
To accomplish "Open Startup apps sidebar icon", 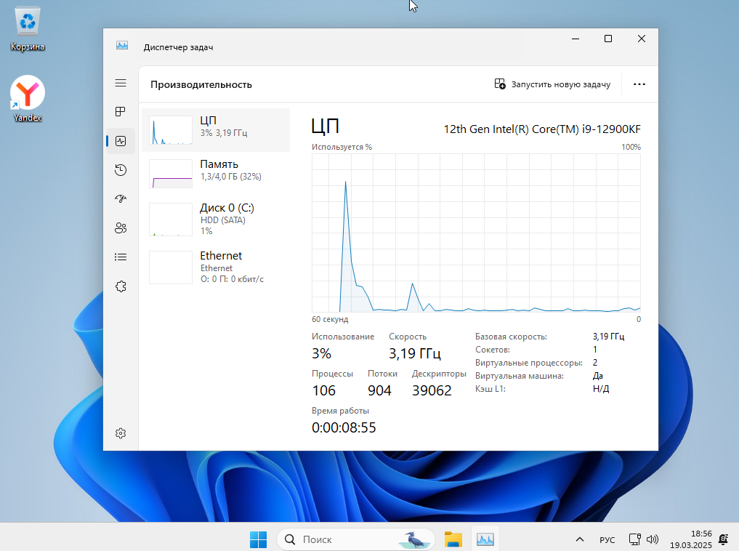I will pyautogui.click(x=121, y=199).
